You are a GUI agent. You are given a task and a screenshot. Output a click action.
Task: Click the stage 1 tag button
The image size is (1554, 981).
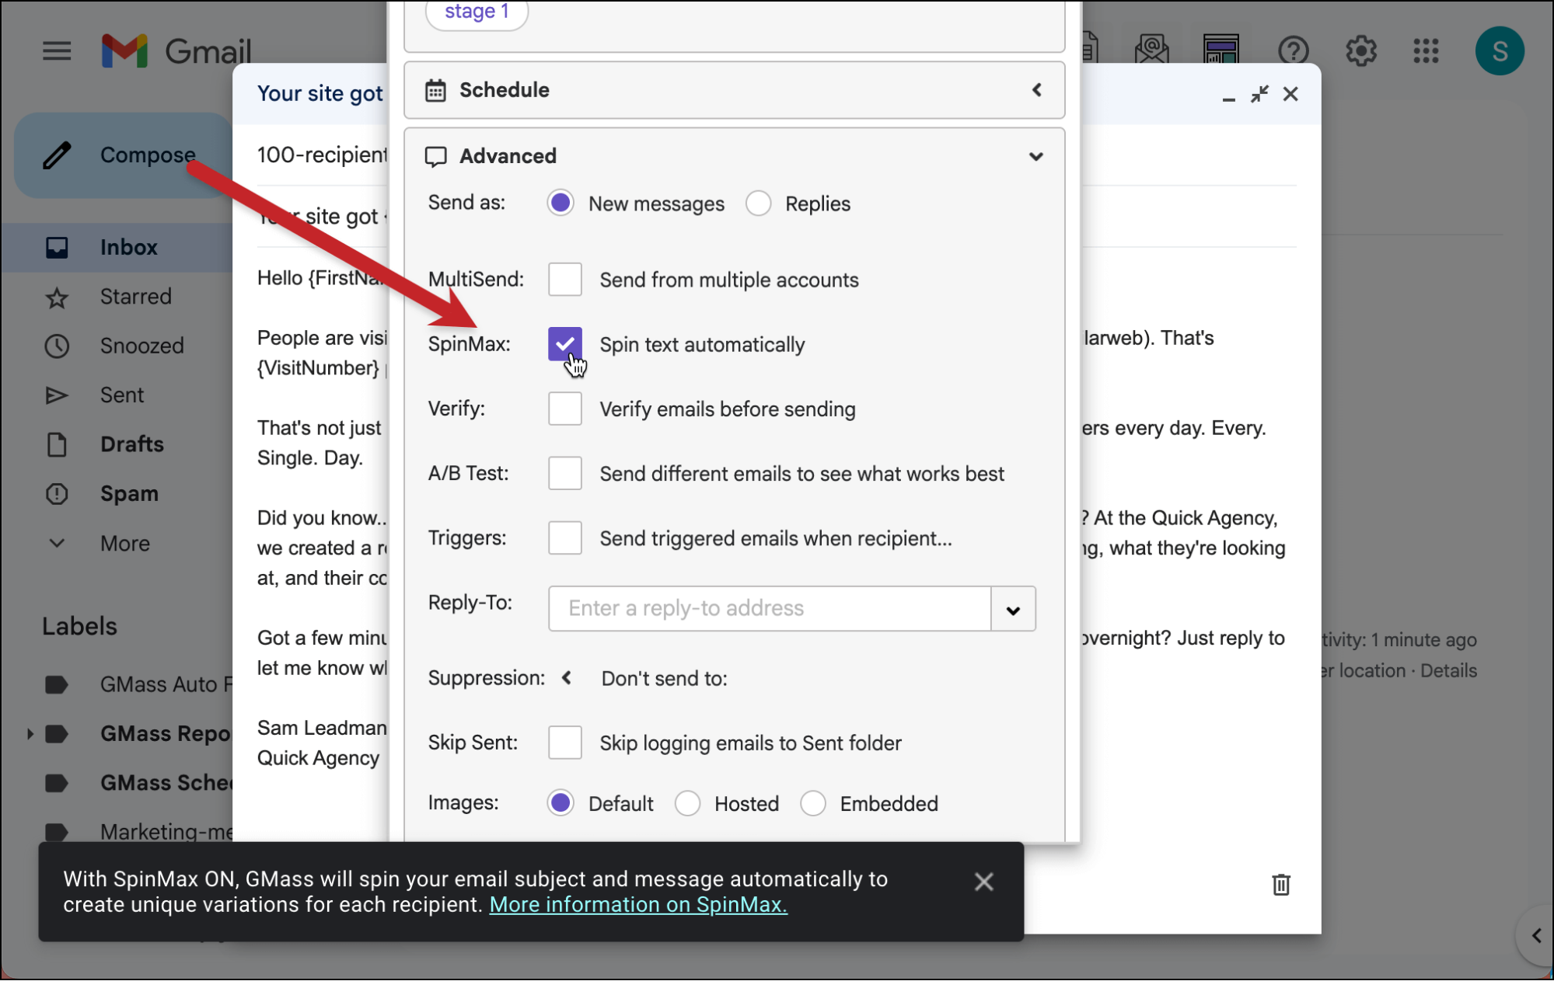click(477, 12)
